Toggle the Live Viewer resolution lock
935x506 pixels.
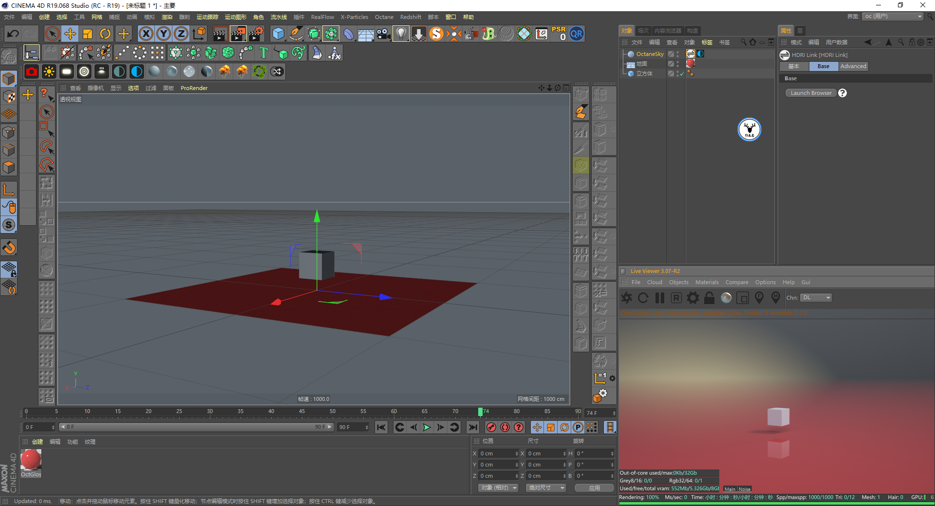pos(710,298)
